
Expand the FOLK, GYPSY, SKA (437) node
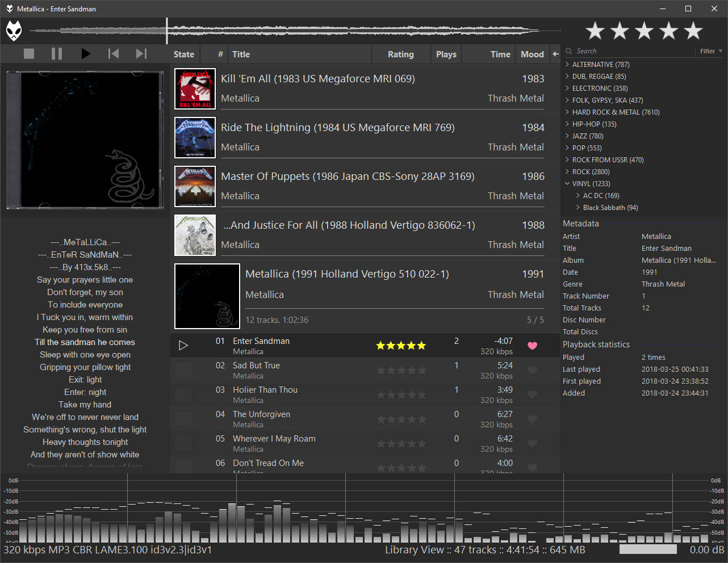[567, 100]
